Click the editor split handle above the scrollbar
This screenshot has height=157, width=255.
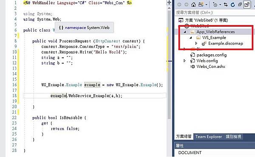click(169, 3)
